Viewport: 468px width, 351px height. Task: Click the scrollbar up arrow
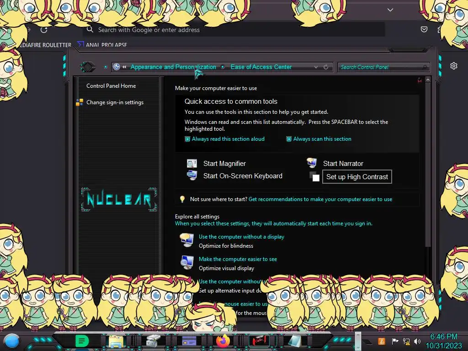(428, 80)
